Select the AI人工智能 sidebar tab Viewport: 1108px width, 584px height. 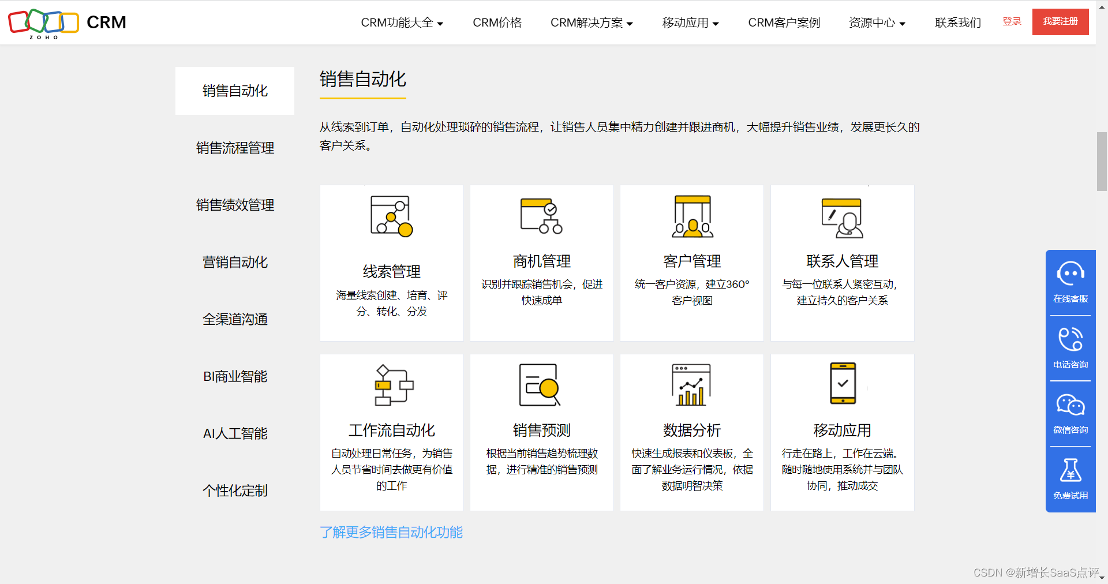click(x=235, y=433)
